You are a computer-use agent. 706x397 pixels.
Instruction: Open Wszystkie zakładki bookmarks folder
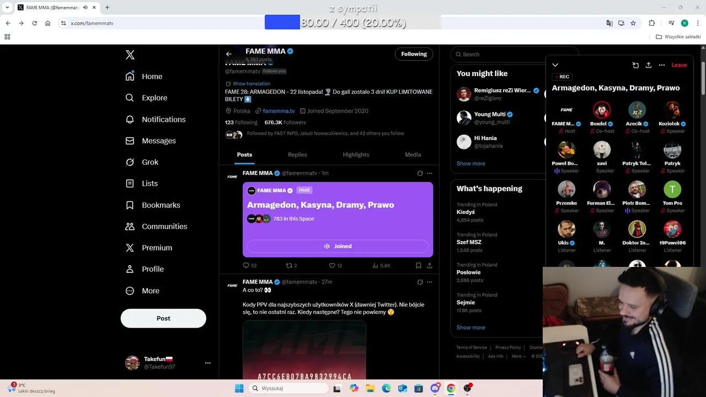pyautogui.click(x=678, y=37)
